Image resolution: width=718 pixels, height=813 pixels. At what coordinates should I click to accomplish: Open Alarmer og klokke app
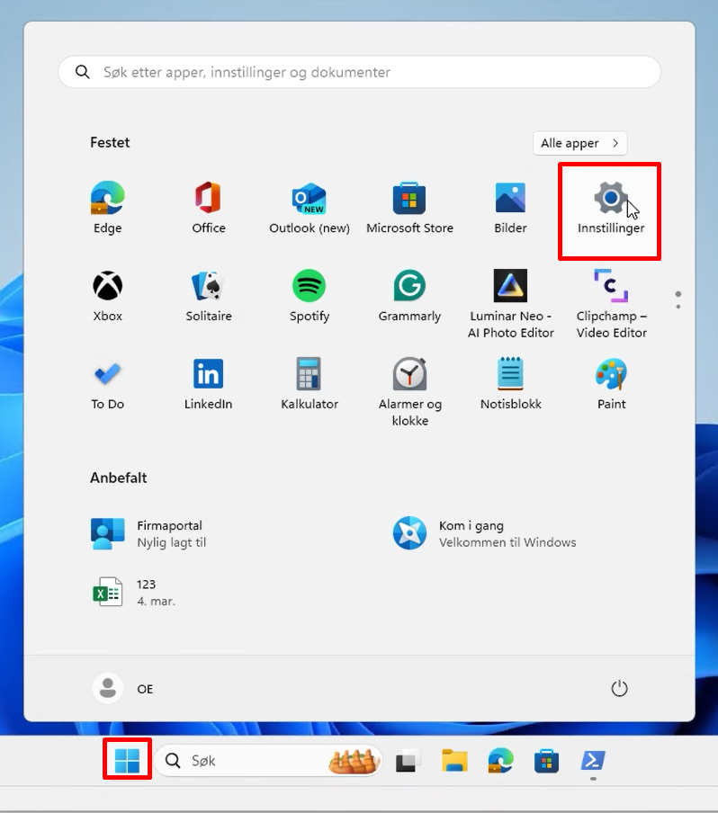coord(409,392)
